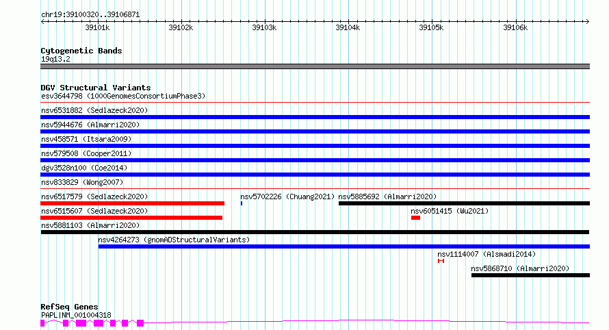The width and height of the screenshot is (609, 330).
Task: Open the nsv5944676 (Almarri2020) variant label
Action: pyautogui.click(x=90, y=125)
